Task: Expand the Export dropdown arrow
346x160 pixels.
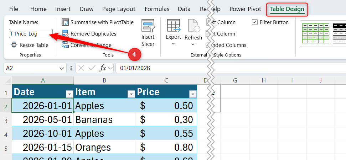Action: 173,44
